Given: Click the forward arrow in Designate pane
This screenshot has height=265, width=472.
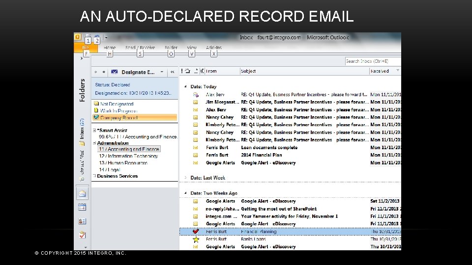Looking at the screenshot, I should pyautogui.click(x=104, y=72).
